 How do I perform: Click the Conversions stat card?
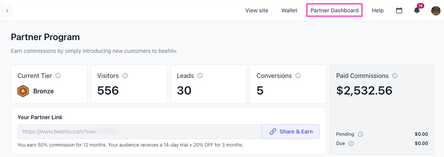click(288, 84)
